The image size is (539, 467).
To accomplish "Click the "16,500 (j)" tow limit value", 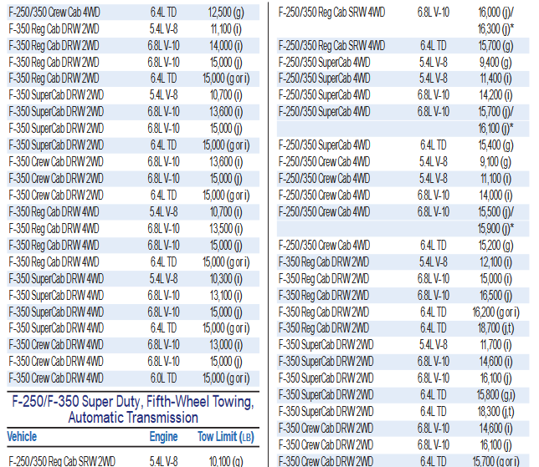I will pyautogui.click(x=495, y=296).
